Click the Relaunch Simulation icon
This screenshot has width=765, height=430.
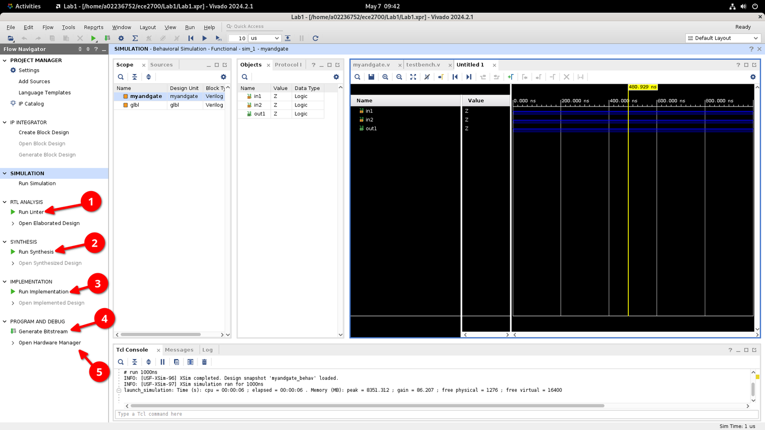(316, 38)
